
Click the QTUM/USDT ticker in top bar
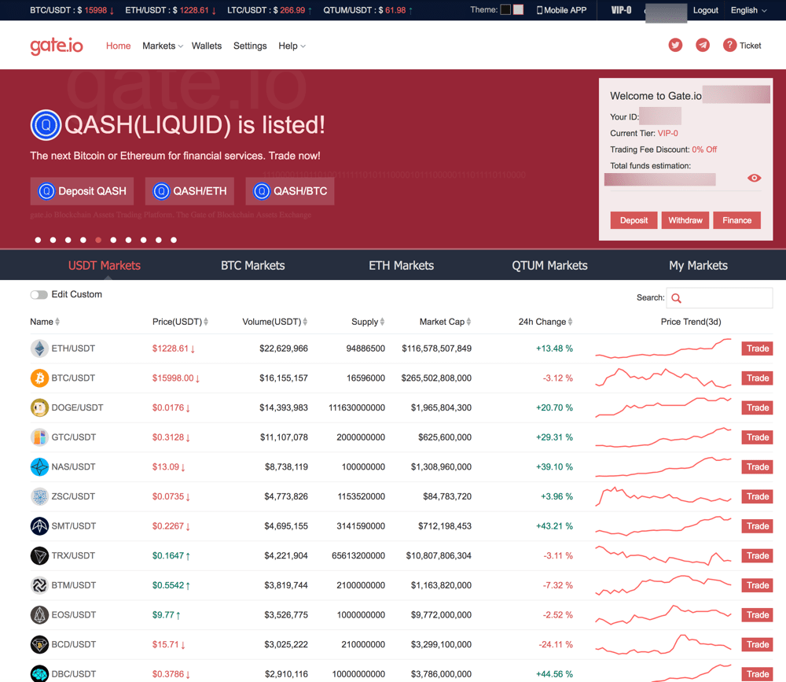(x=368, y=10)
